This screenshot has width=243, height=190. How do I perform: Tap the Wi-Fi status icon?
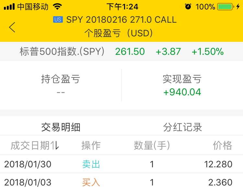(x=57, y=7)
